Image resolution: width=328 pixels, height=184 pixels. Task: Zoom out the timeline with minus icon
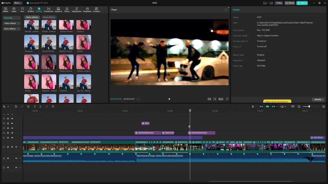(299, 107)
